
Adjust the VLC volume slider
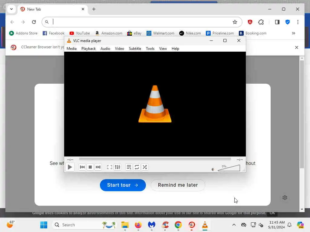[x=229, y=168]
